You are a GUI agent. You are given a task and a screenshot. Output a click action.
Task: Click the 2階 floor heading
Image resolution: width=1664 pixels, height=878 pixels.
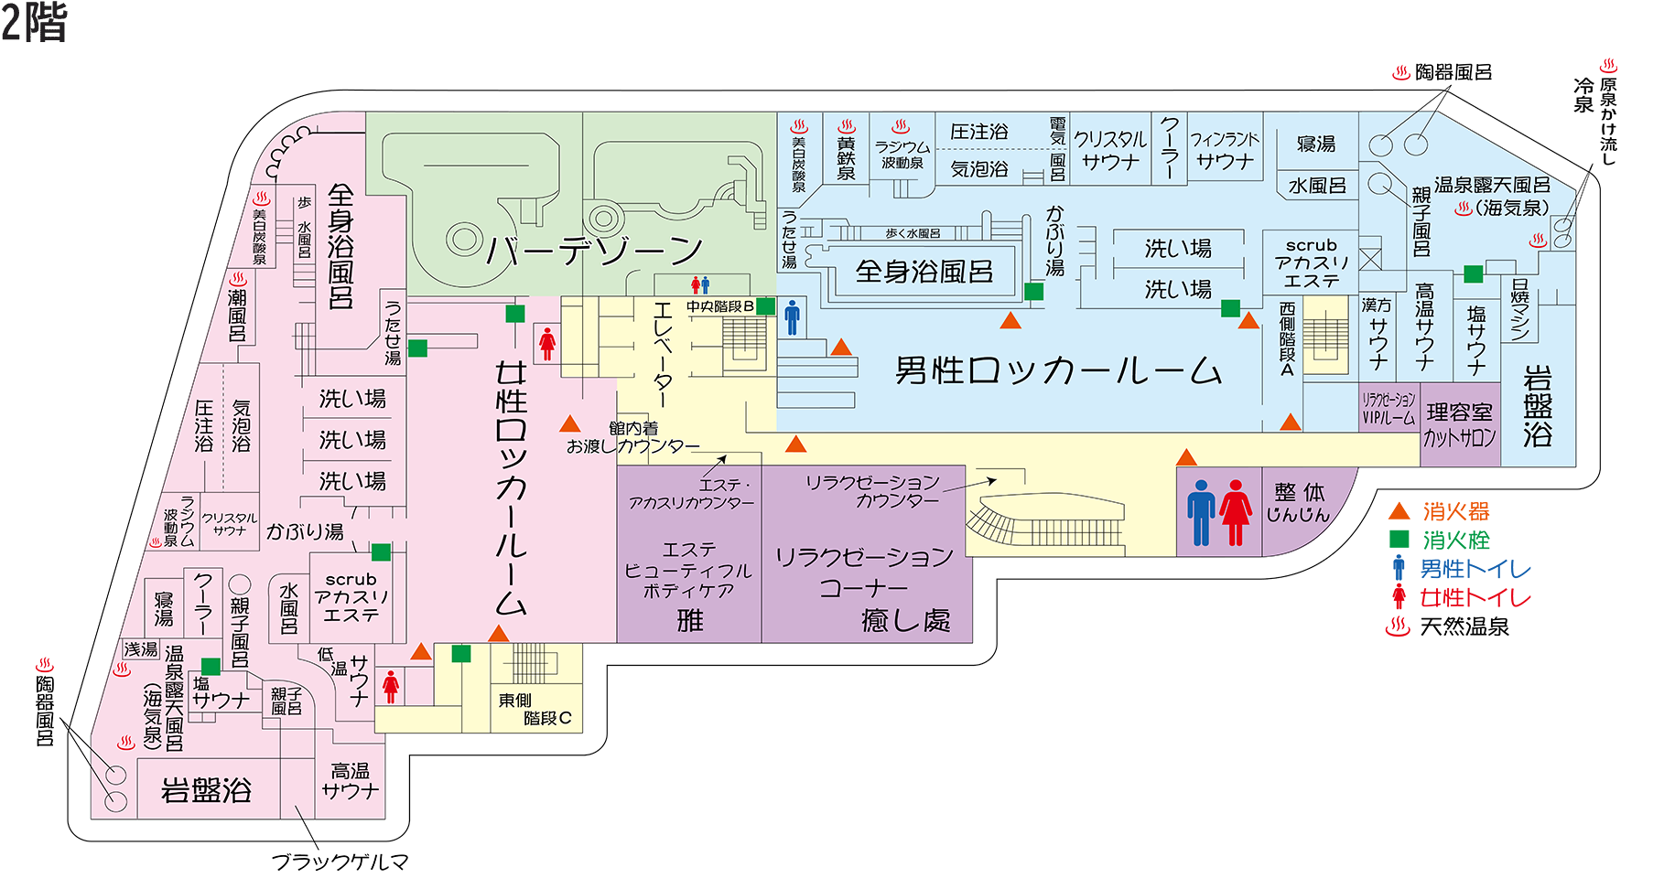(x=35, y=23)
